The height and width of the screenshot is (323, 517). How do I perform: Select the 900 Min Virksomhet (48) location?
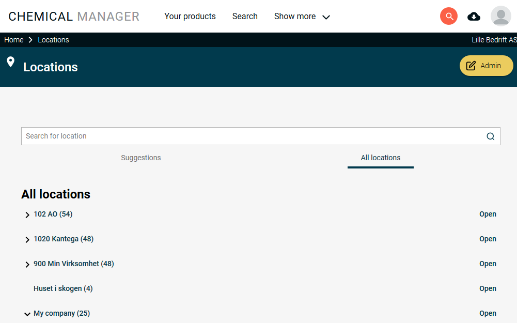pos(73,264)
